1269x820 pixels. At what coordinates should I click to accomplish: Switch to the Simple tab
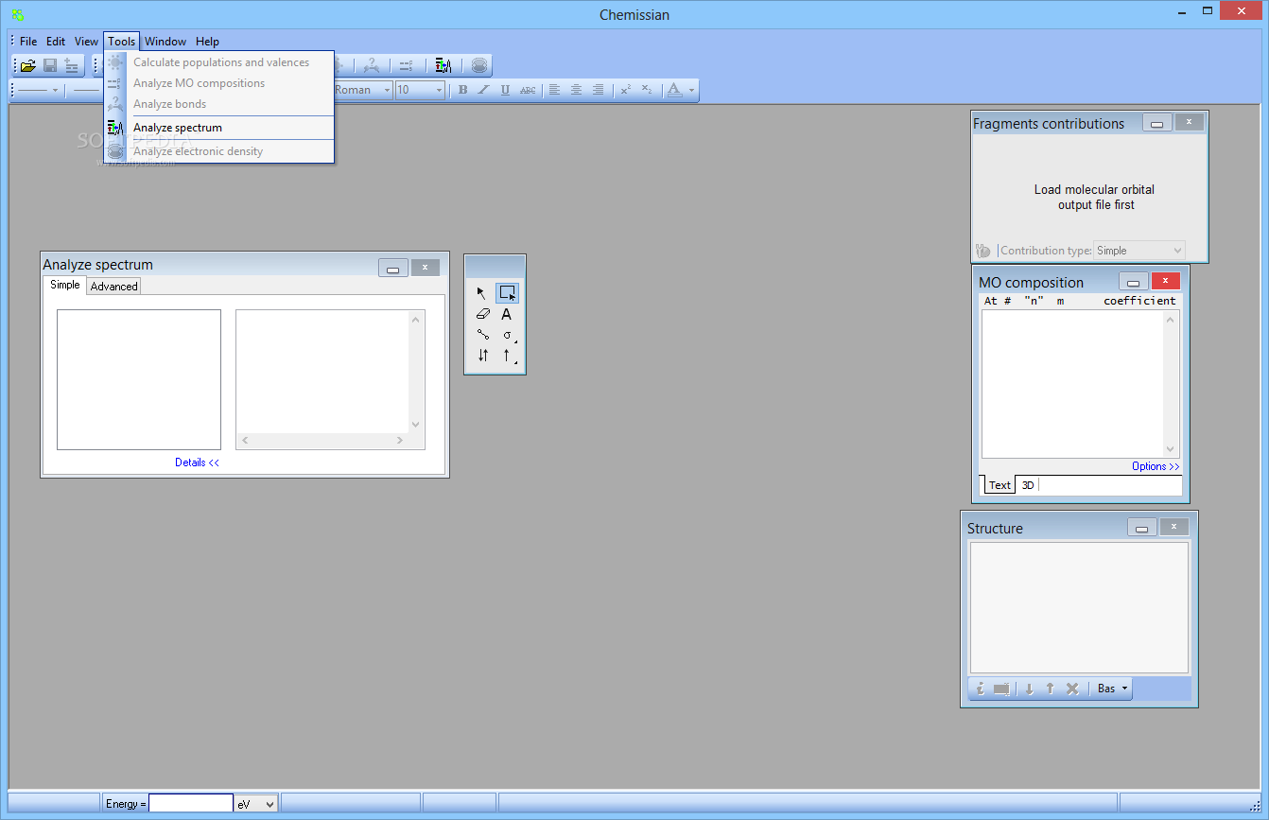[65, 285]
